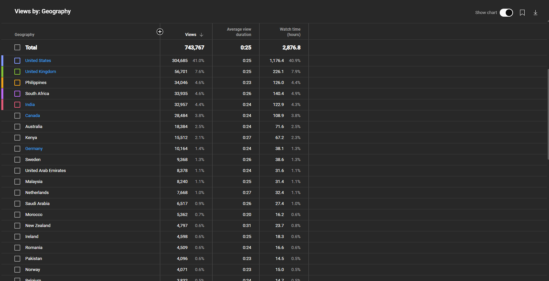Open the Germany geography link
Image resolution: width=549 pixels, height=281 pixels.
[x=34, y=149]
